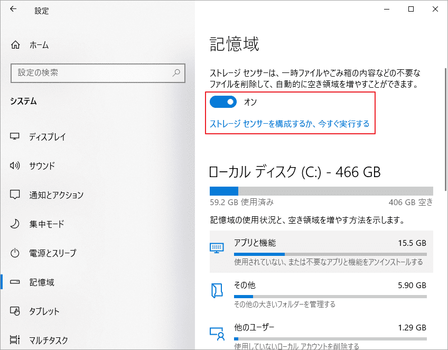
Task: Click the Sound (サウンド) speaker icon
Action: 15,165
